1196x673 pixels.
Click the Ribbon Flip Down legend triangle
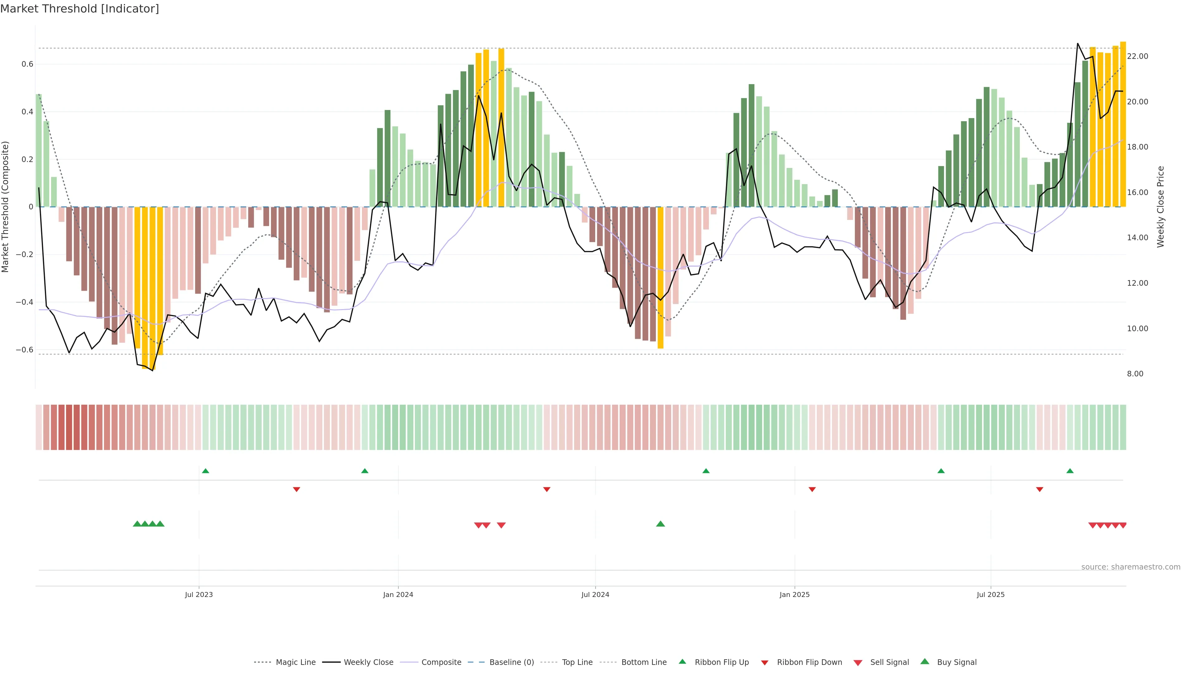pyautogui.click(x=765, y=662)
